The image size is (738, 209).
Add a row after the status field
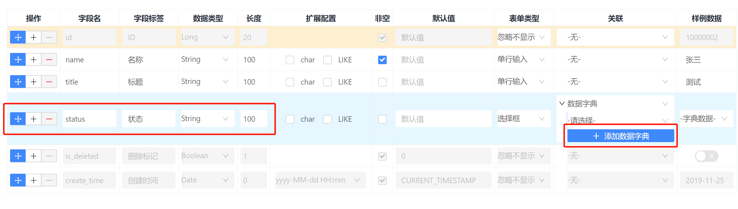tap(34, 119)
